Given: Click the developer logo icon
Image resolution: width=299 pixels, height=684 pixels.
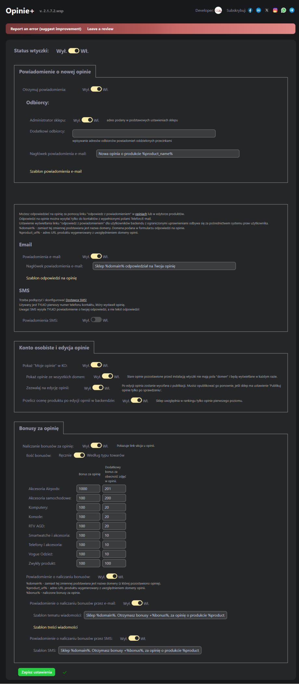Looking at the screenshot, I should point(218,10).
